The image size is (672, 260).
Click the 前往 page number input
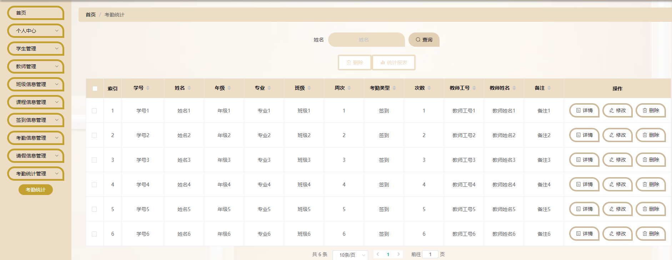coord(430,254)
